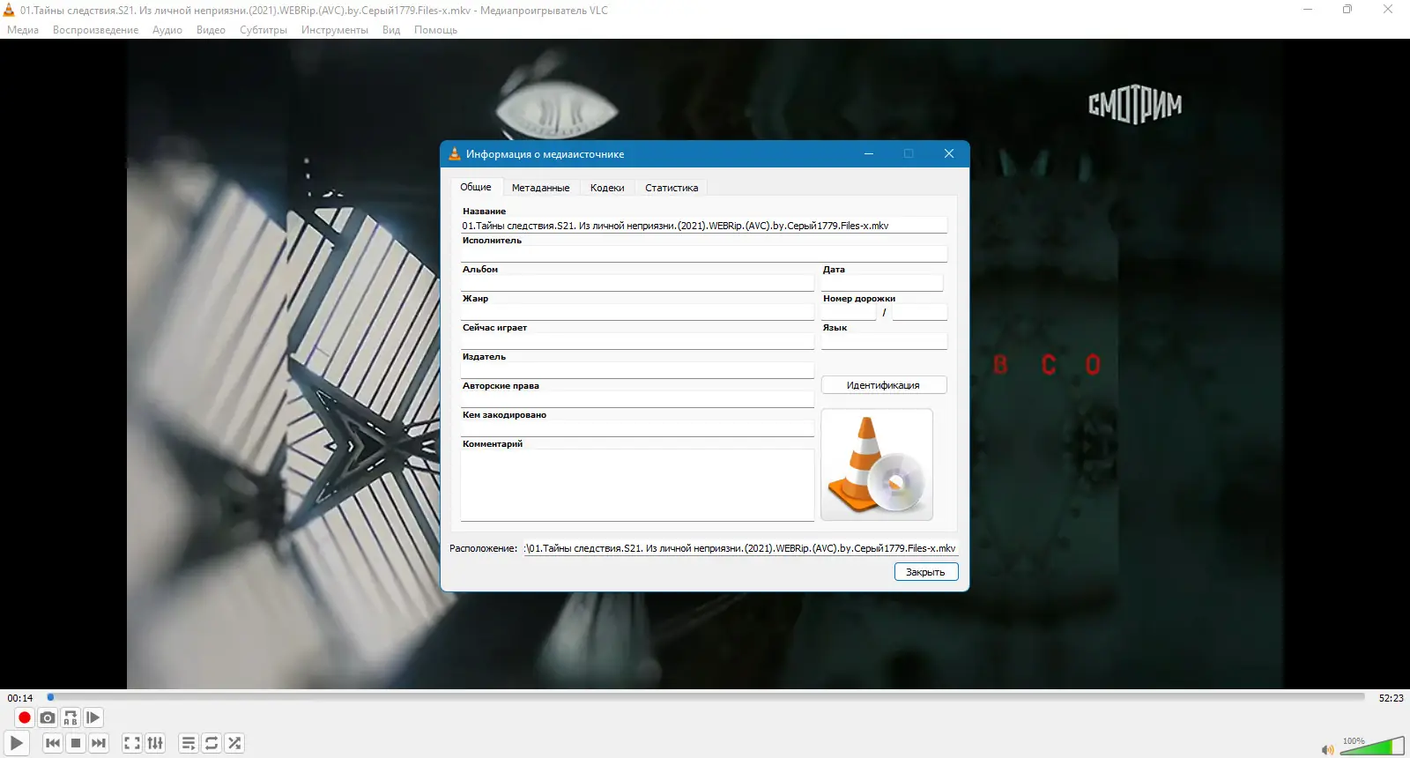Toggle elapsed time display 00:14
Screen dimensions: 1410x758
(x=20, y=698)
